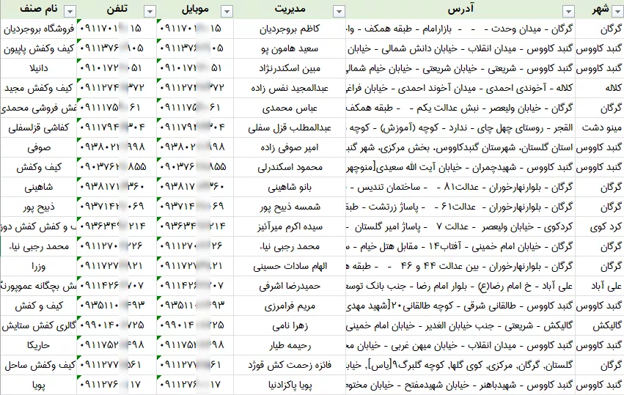
Task: Select address cell mentioning پاساژ زرتشت
Action: (x=460, y=207)
